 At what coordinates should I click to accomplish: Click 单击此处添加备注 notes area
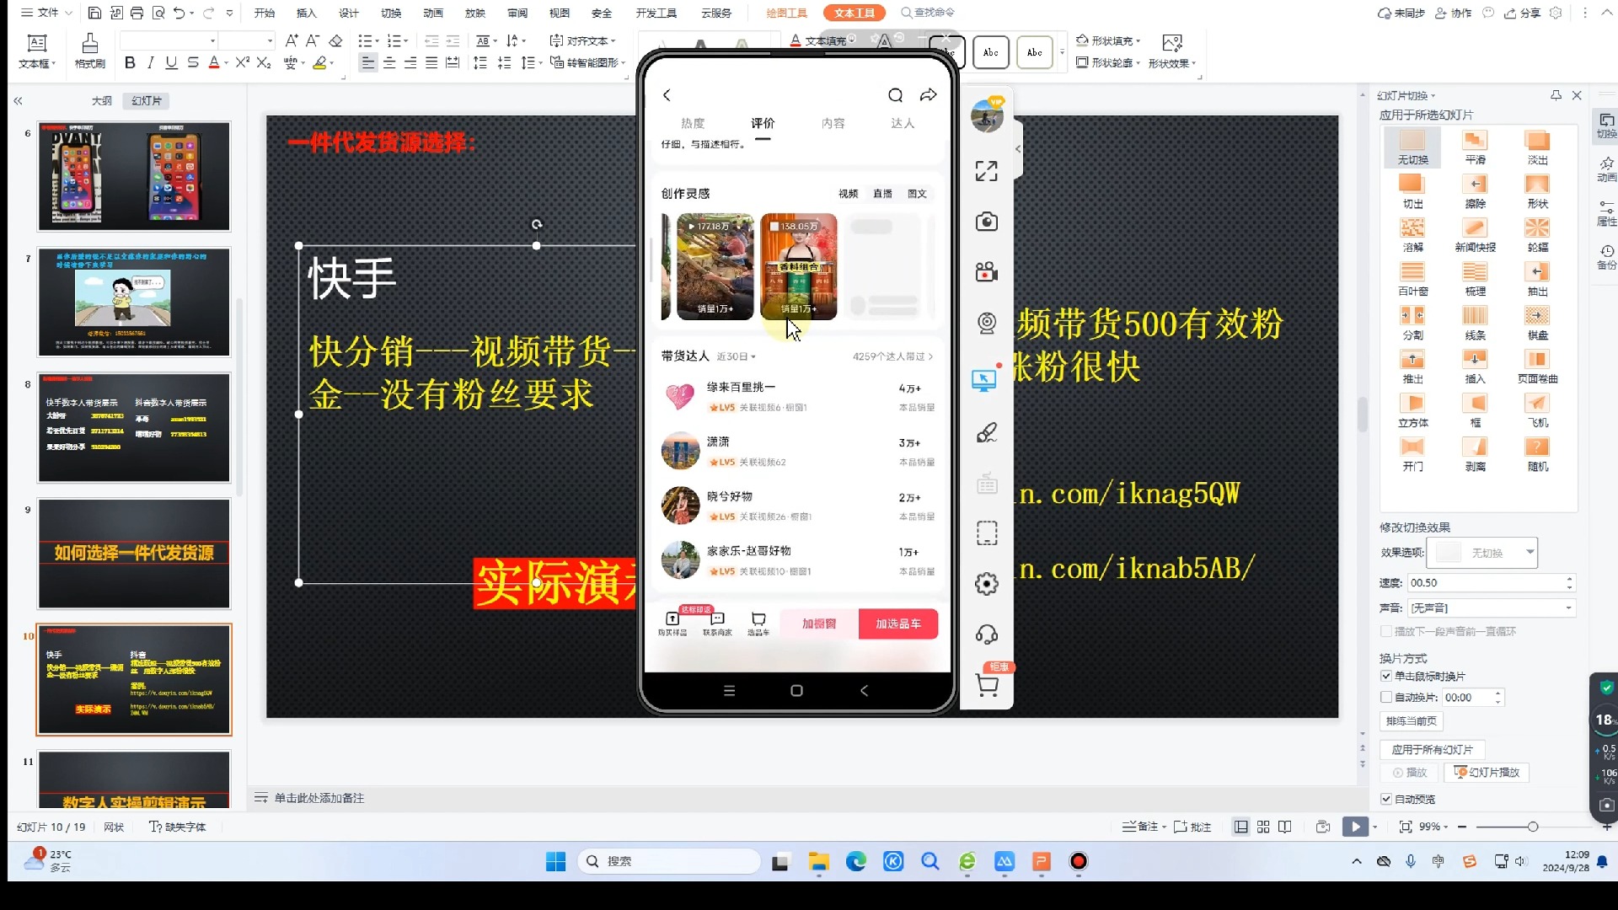pos(319,798)
